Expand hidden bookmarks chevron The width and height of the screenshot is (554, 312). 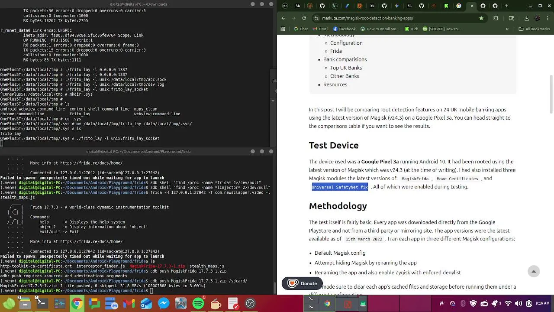[x=507, y=29]
